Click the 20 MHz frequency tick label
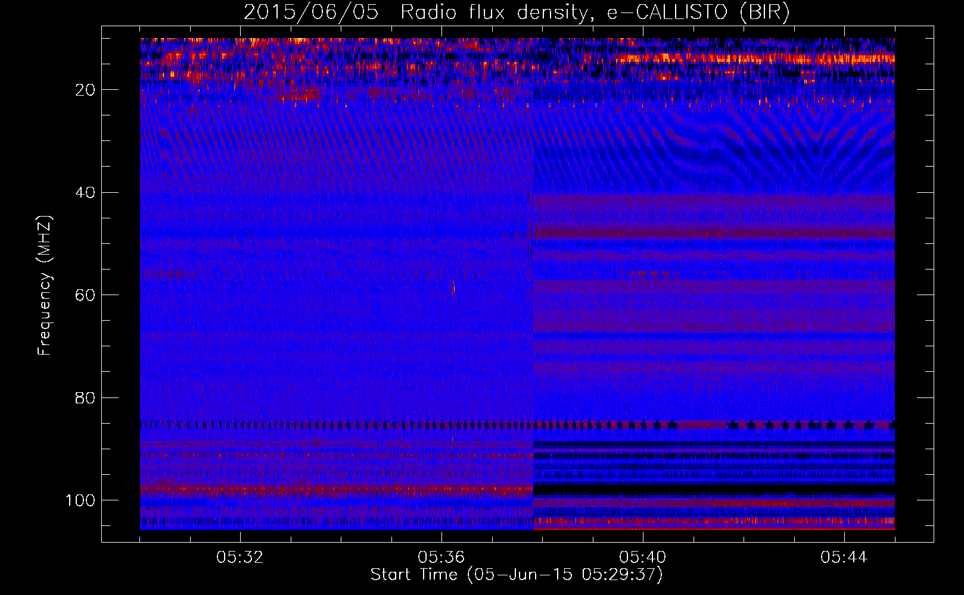964x595 pixels. (85, 90)
